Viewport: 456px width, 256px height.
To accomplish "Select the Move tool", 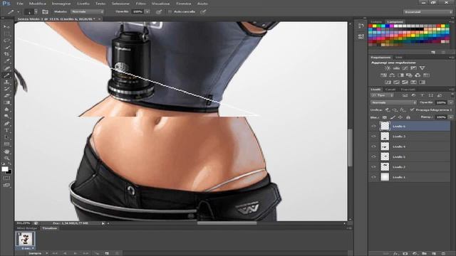I will (6, 27).
